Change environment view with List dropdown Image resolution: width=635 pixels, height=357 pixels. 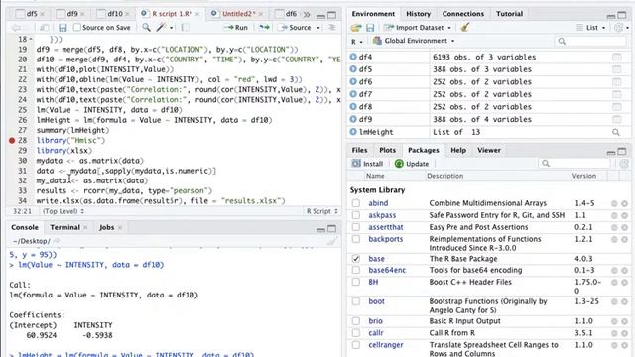pyautogui.click(x=591, y=28)
